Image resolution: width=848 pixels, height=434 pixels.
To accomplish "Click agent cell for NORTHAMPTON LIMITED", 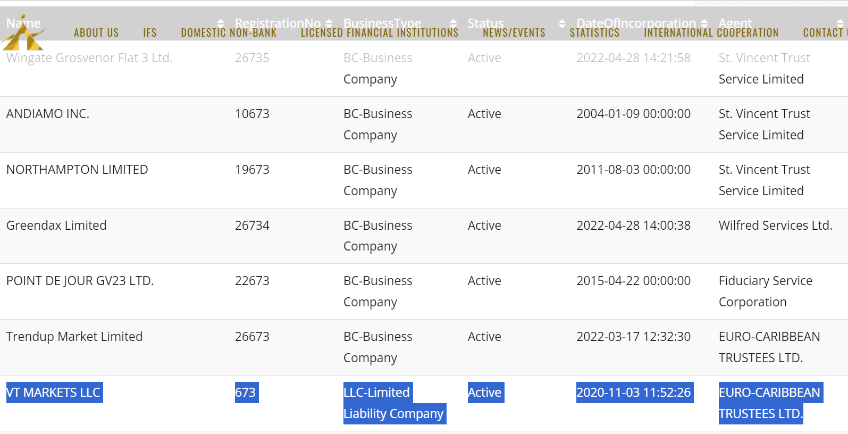I will [765, 180].
